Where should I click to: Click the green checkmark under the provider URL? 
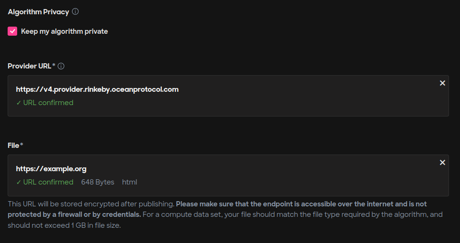(19, 103)
